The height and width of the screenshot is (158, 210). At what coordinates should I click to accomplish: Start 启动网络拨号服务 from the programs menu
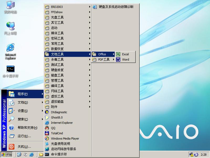[68, 149]
